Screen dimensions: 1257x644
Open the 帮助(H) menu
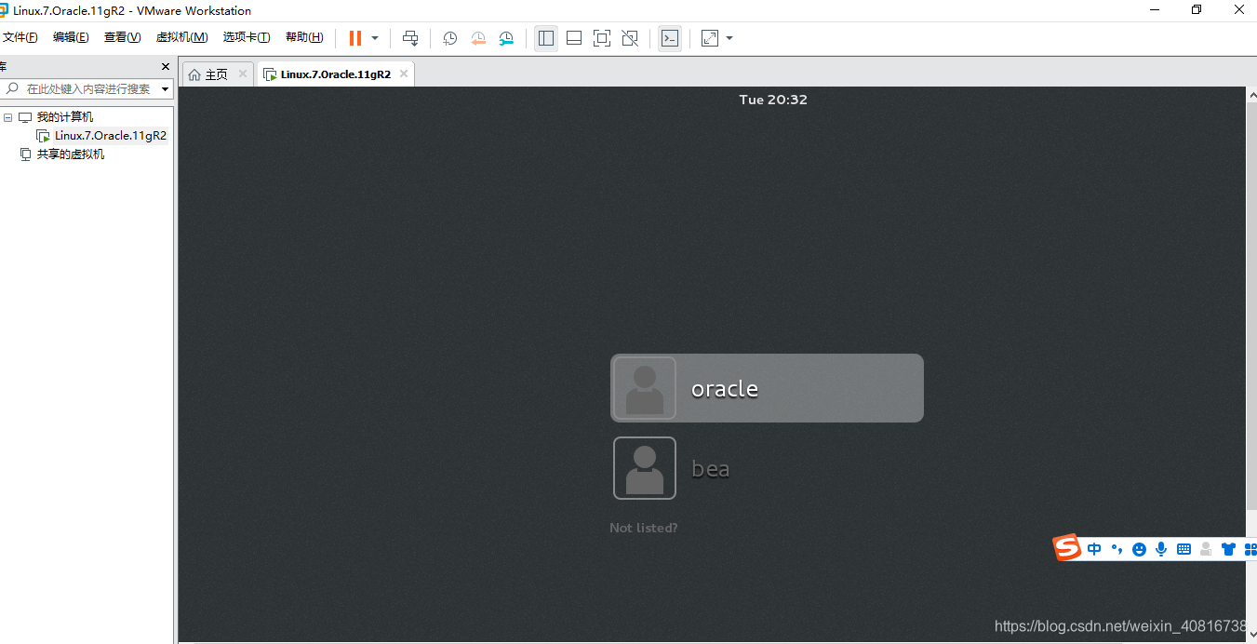tap(304, 37)
